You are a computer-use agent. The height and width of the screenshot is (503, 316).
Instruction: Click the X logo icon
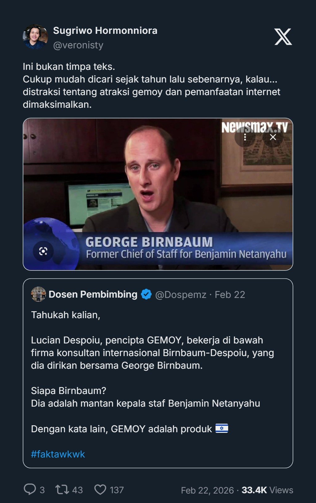pos(283,37)
